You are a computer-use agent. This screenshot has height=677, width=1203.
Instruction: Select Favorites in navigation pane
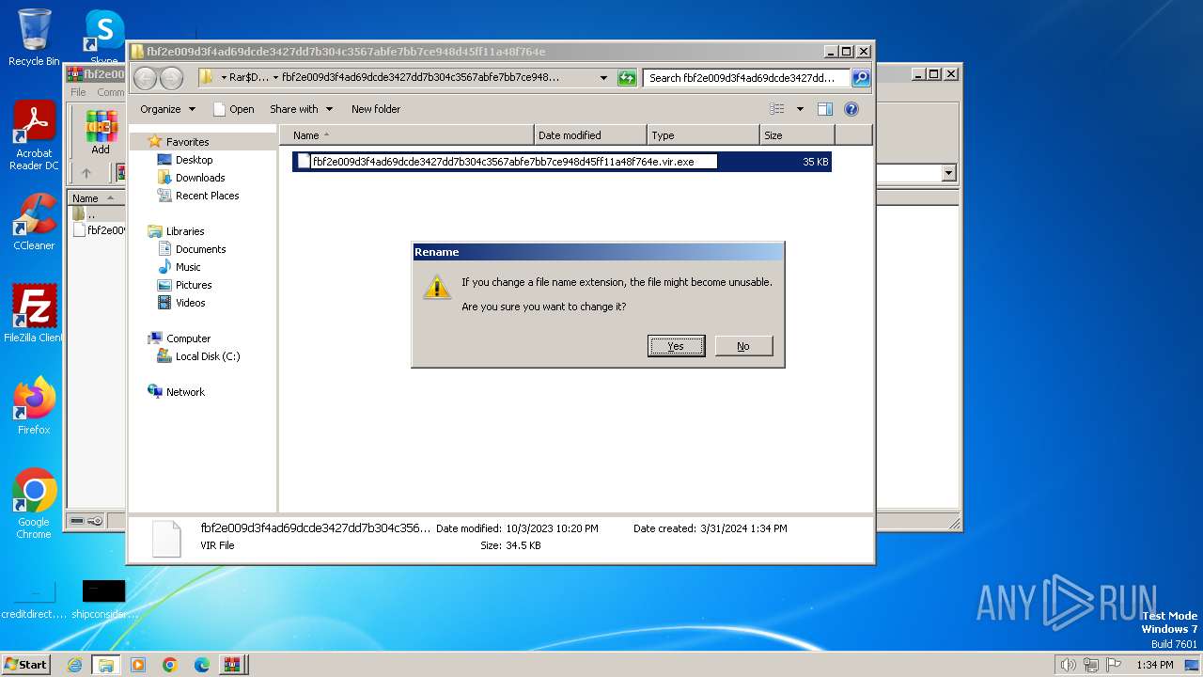click(x=187, y=142)
